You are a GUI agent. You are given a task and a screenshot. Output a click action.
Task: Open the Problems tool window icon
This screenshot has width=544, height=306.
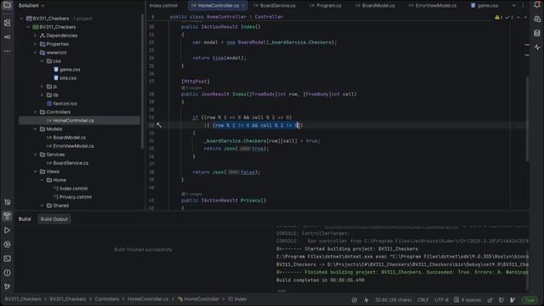pyautogui.click(x=7, y=273)
